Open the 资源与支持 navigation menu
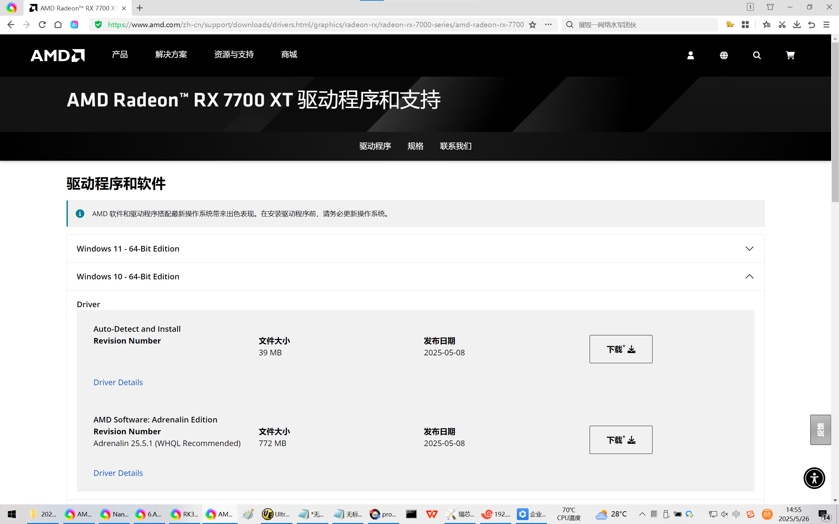The height and width of the screenshot is (524, 839). tap(234, 54)
